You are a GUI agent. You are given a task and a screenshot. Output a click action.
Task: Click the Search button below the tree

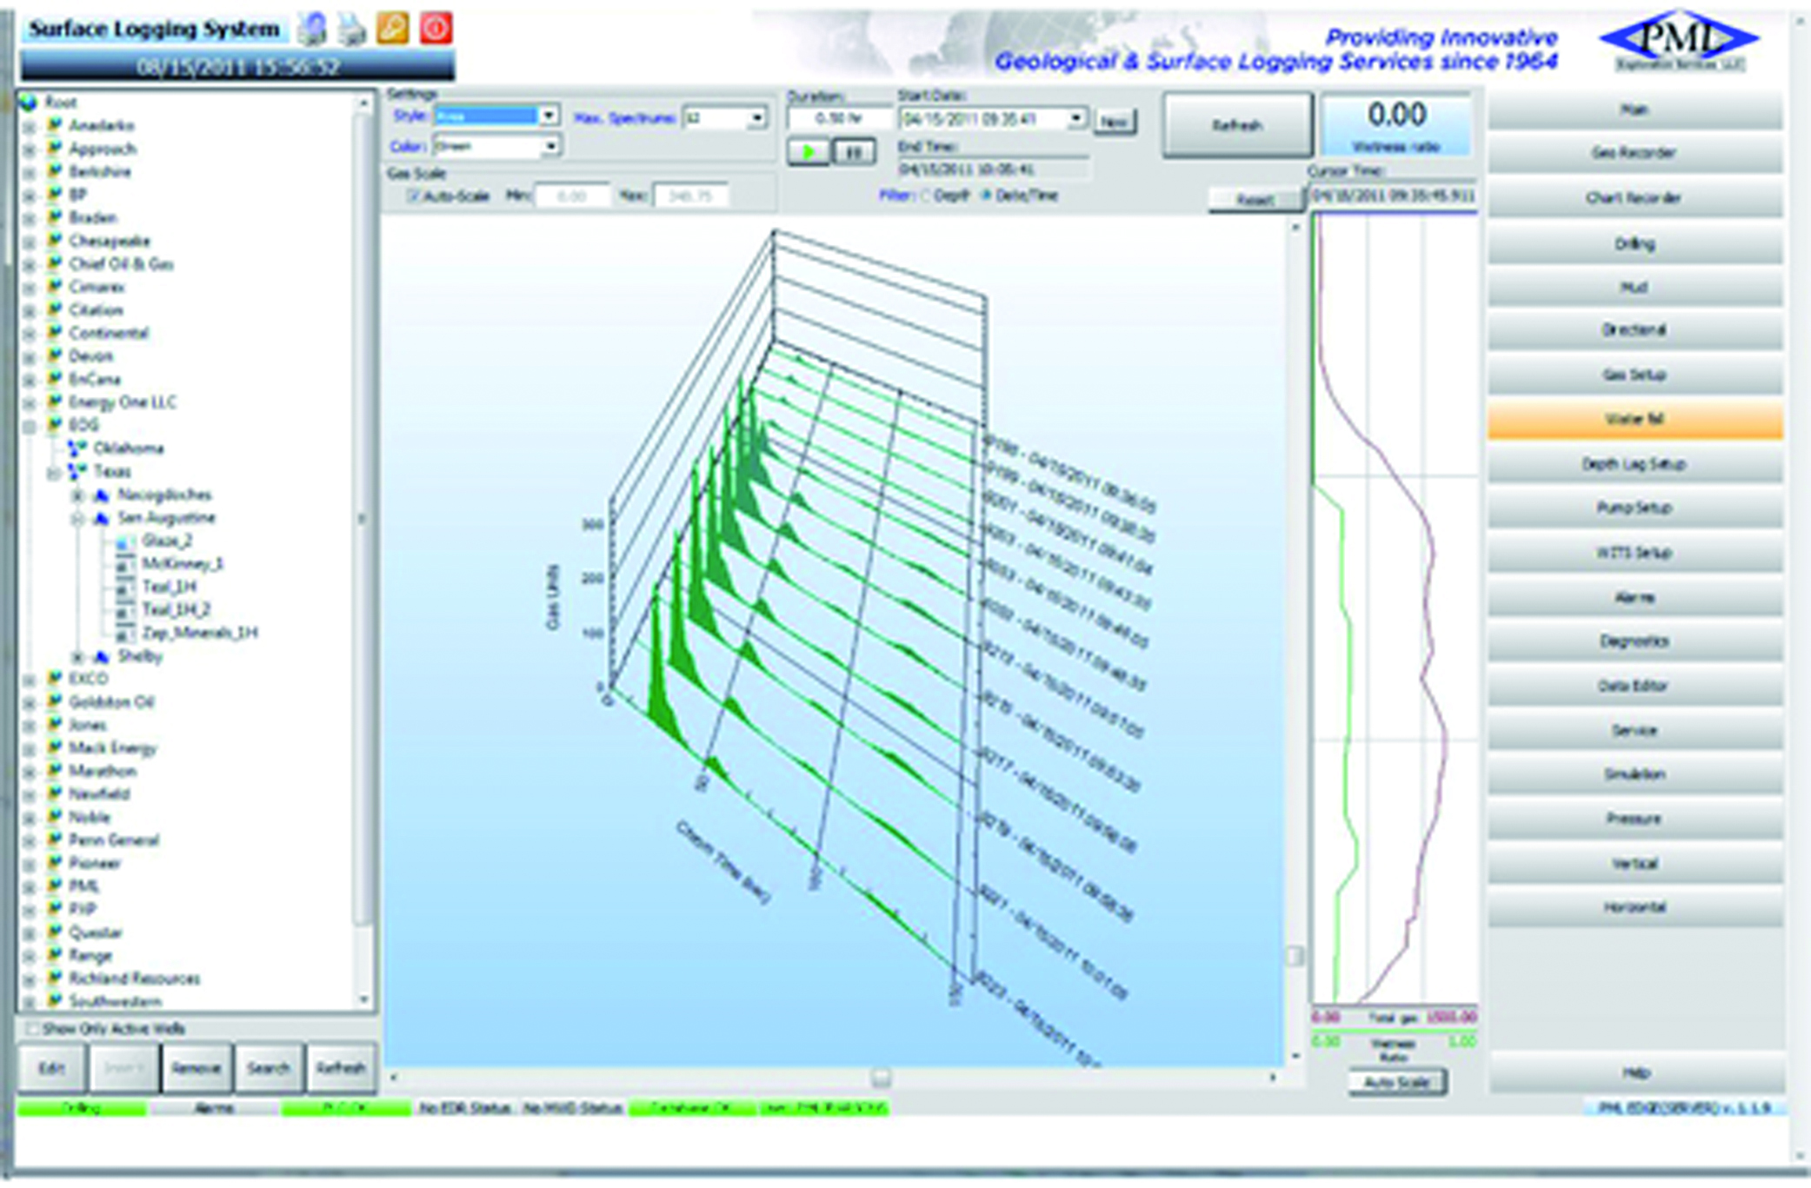click(269, 1068)
